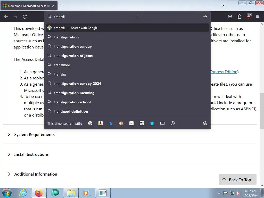The width and height of the screenshot is (264, 198).
Task: Open Pocket save icon
Action: coord(230,16)
